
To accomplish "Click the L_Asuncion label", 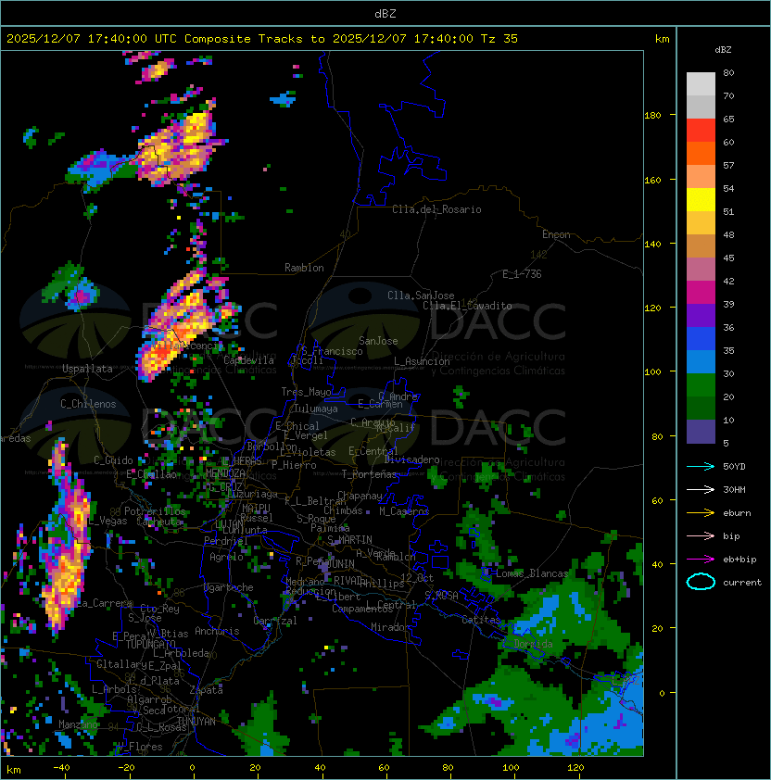I will [422, 361].
